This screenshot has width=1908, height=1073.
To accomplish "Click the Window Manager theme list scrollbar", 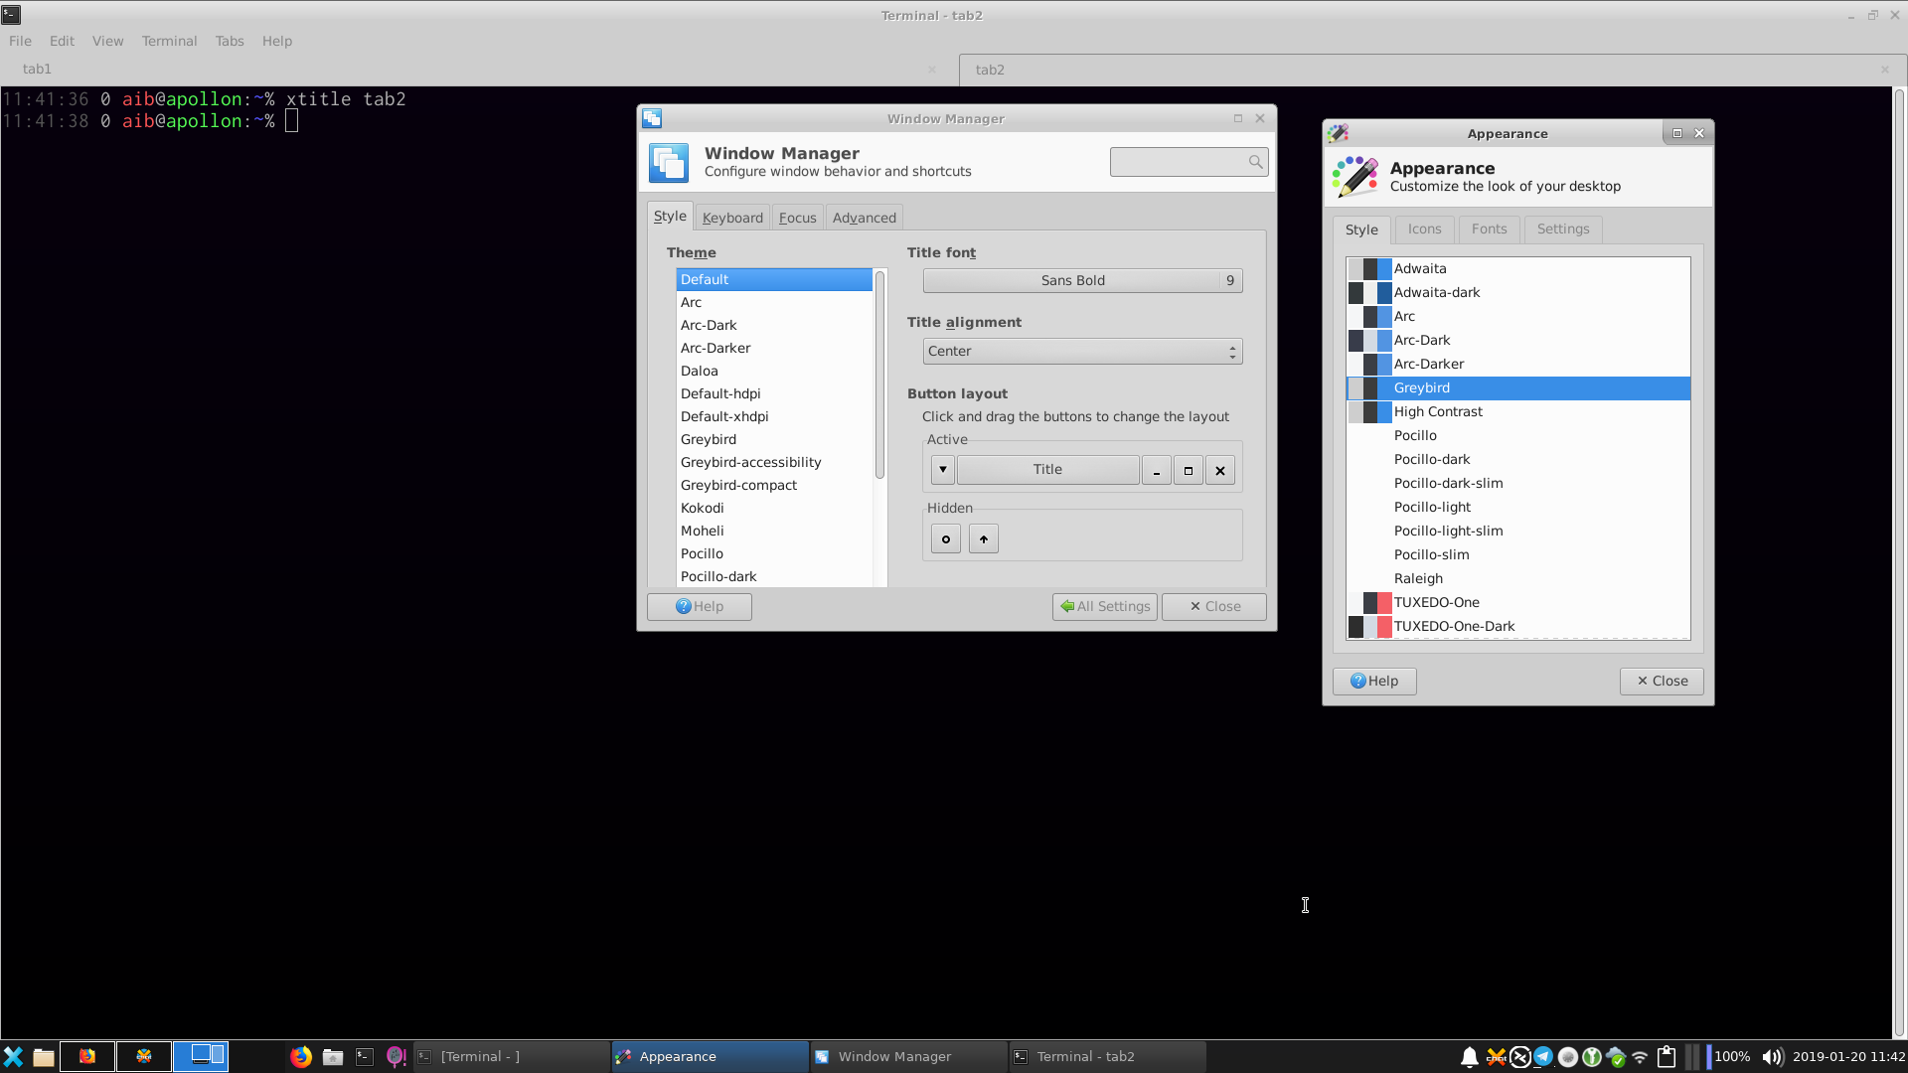I will pyautogui.click(x=879, y=375).
